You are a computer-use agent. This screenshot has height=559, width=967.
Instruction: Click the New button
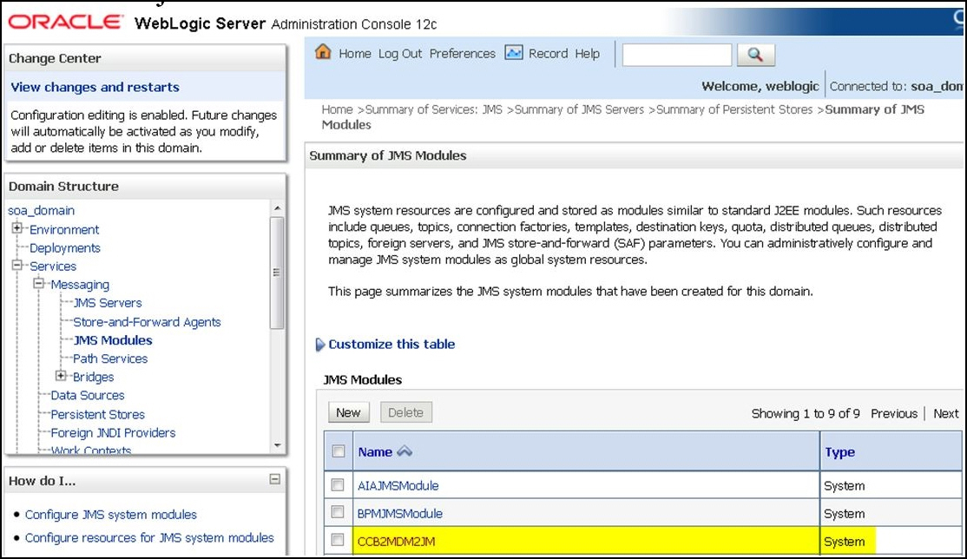coord(348,412)
